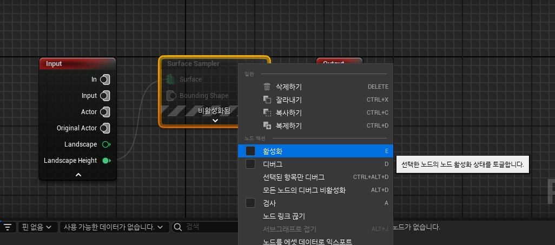The width and height of the screenshot is (555, 245).
Task: Choose 선택된 항목만 디버그 menu entry
Action: (x=316, y=177)
